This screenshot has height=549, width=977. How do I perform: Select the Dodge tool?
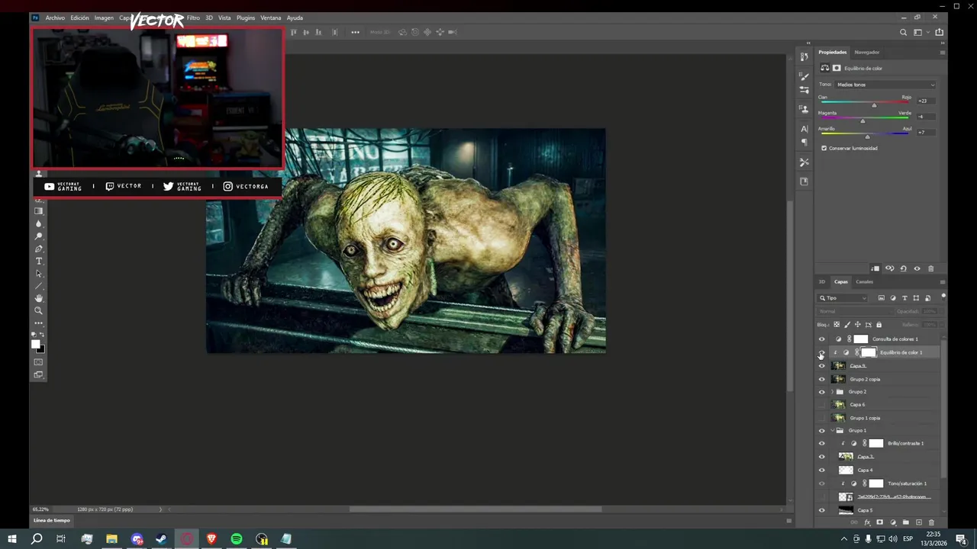39,236
